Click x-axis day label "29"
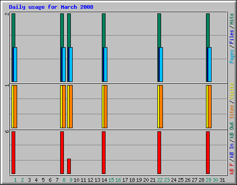This screenshot has width=237, height=185. [208, 180]
